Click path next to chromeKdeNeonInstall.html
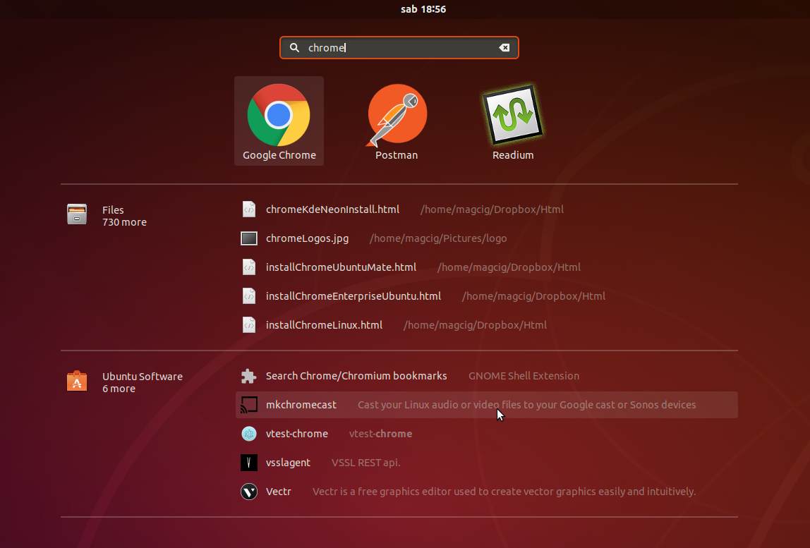Viewport: 810px width, 548px height. pyautogui.click(x=492, y=209)
